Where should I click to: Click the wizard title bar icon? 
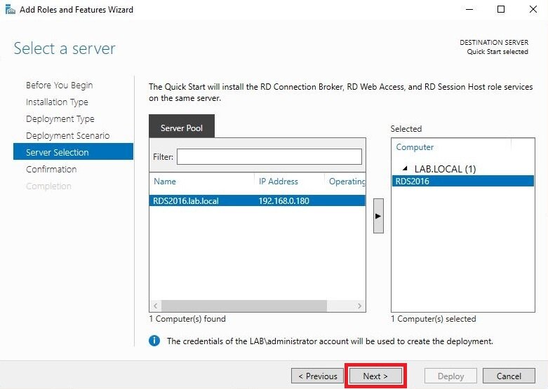point(10,9)
